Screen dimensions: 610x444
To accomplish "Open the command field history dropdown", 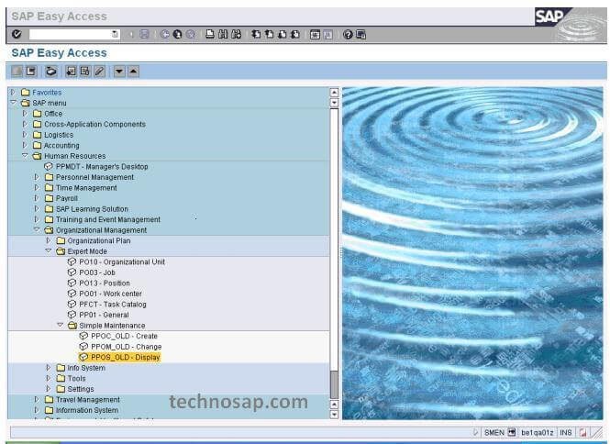I will [x=115, y=34].
